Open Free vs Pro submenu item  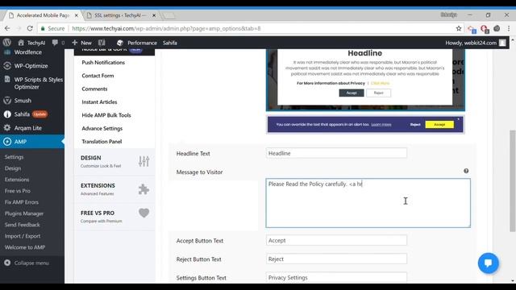point(18,191)
